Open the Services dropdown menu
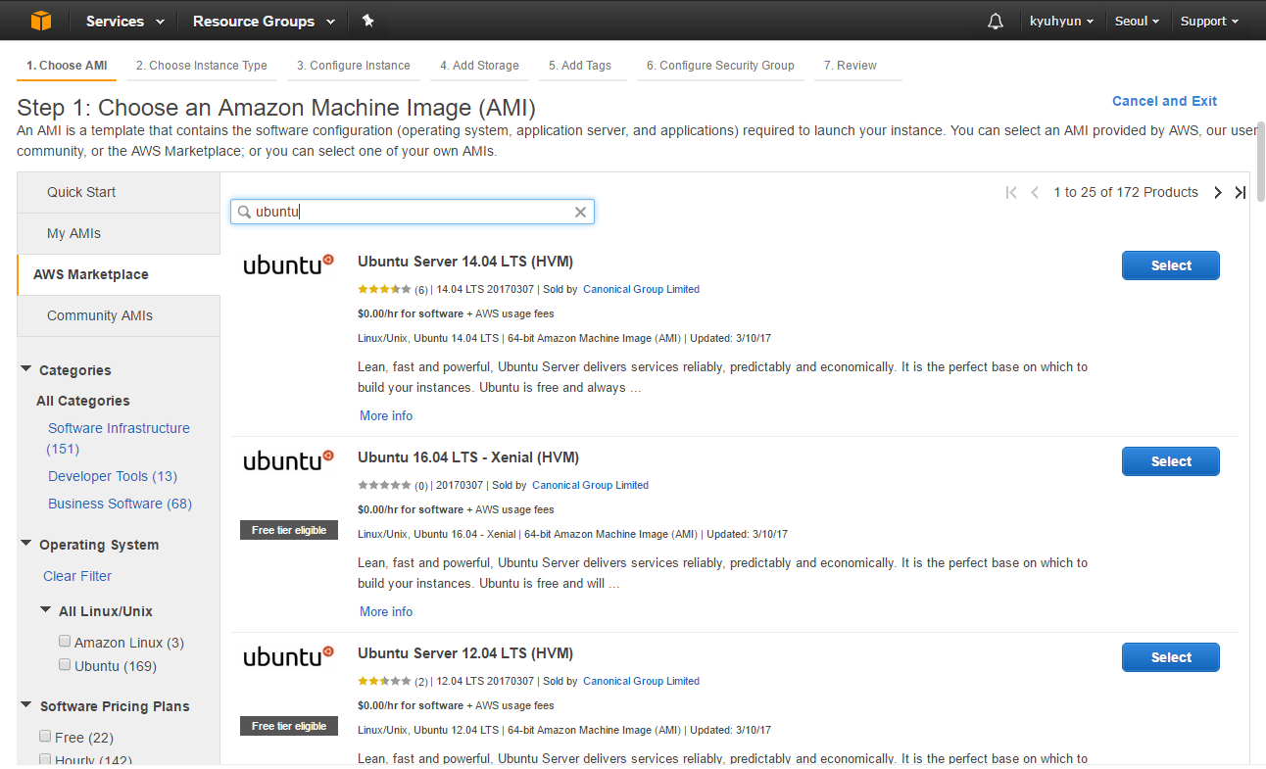The image size is (1266, 769). tap(123, 21)
